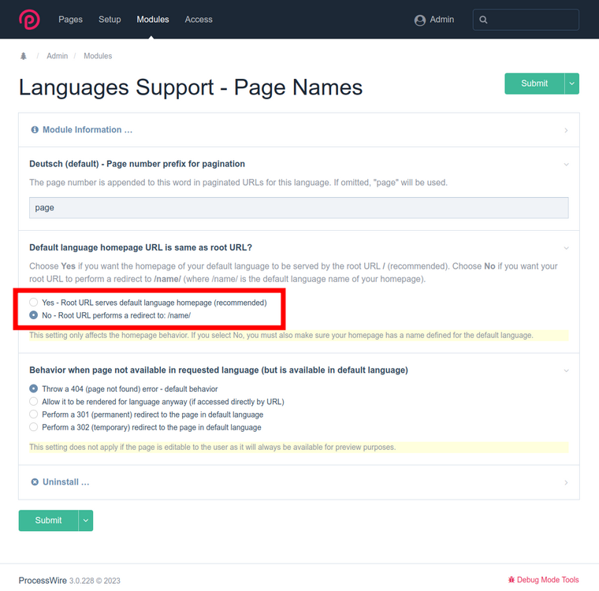The height and width of the screenshot is (591, 599).
Task: Select Yes - Root URL serves default homepage
Action: pyautogui.click(x=34, y=303)
